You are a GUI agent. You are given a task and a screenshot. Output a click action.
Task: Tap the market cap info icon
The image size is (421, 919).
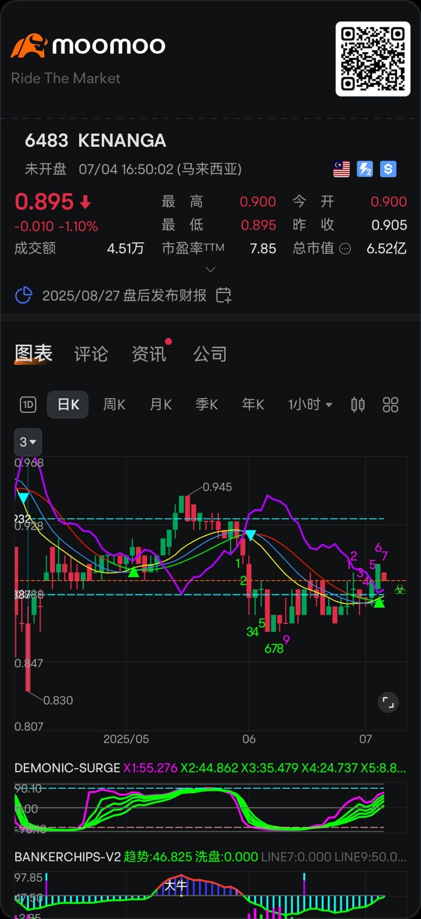(x=345, y=249)
